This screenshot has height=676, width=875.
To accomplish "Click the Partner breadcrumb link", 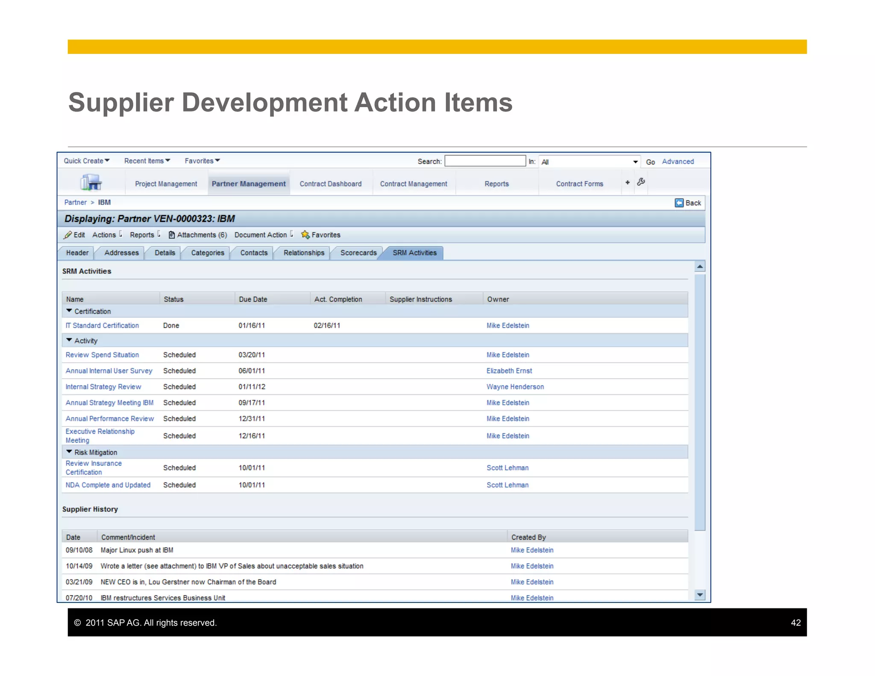I will 75,203.
